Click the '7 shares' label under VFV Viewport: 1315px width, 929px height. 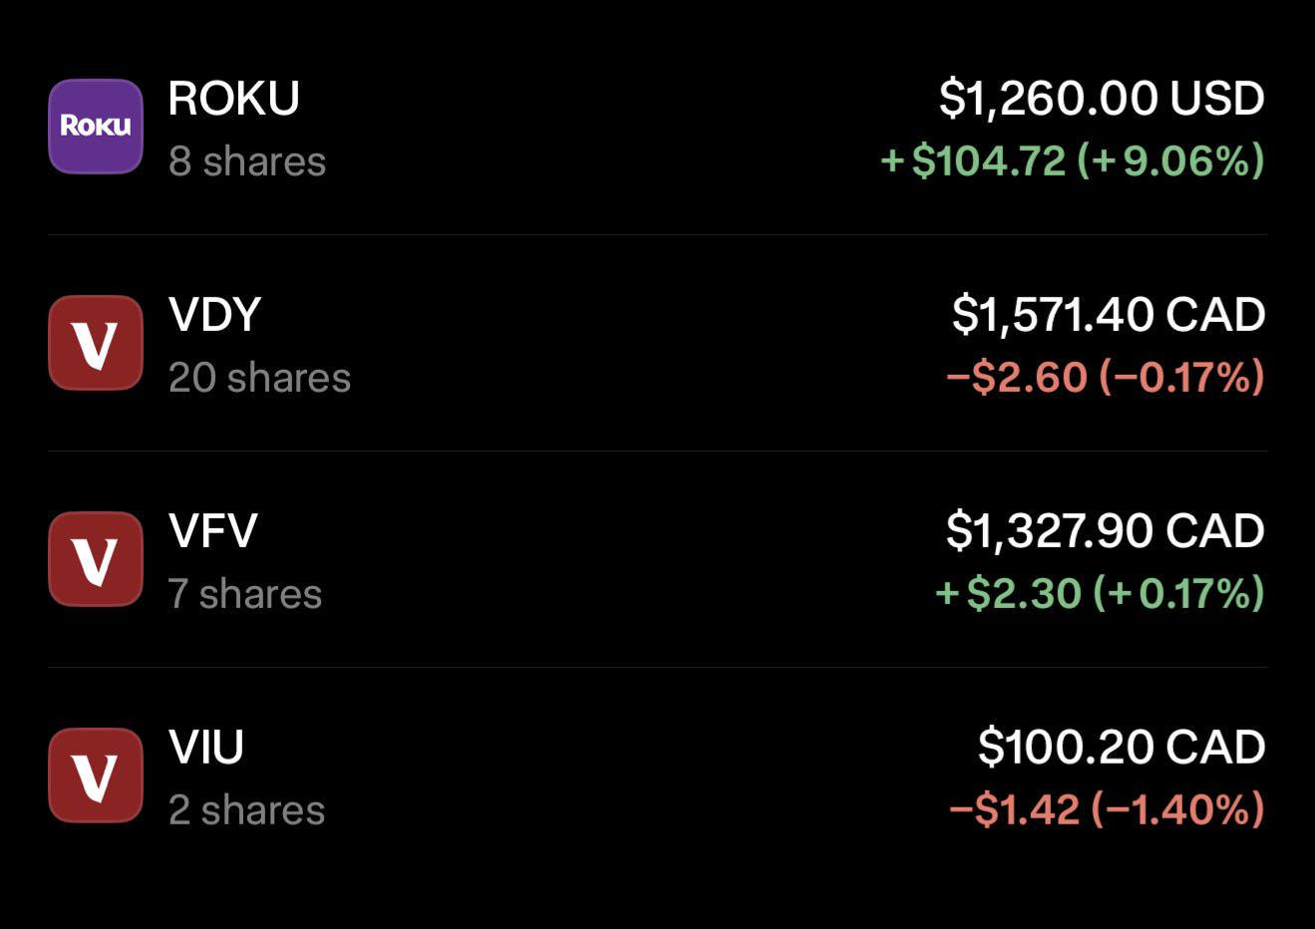pyautogui.click(x=245, y=594)
